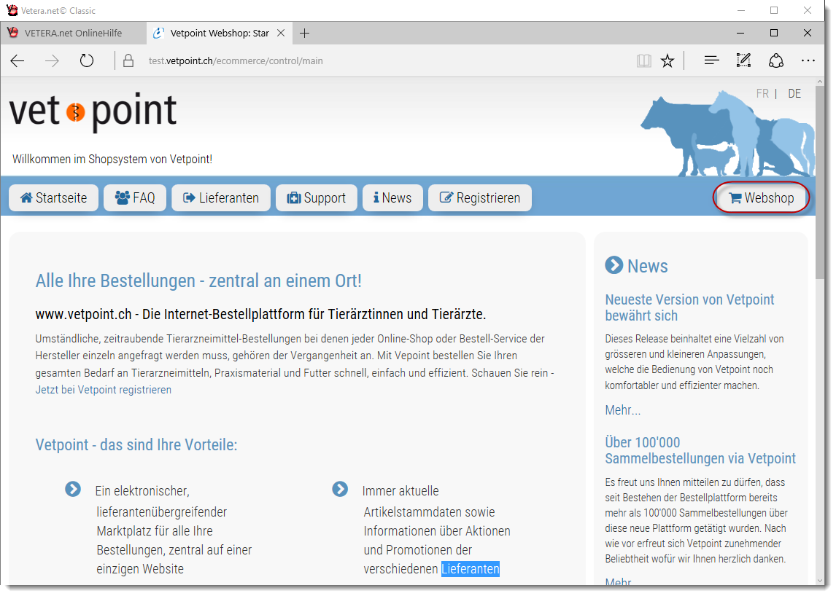The width and height of the screenshot is (836, 596).
Task: Make a web note pen icon
Action: [x=743, y=61]
